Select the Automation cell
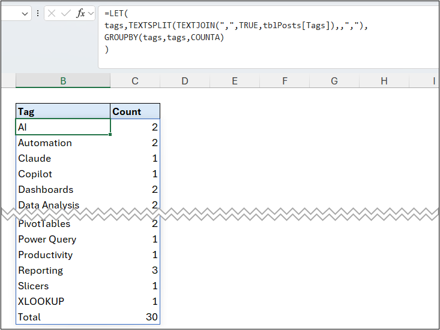440x330 pixels. 63,143
